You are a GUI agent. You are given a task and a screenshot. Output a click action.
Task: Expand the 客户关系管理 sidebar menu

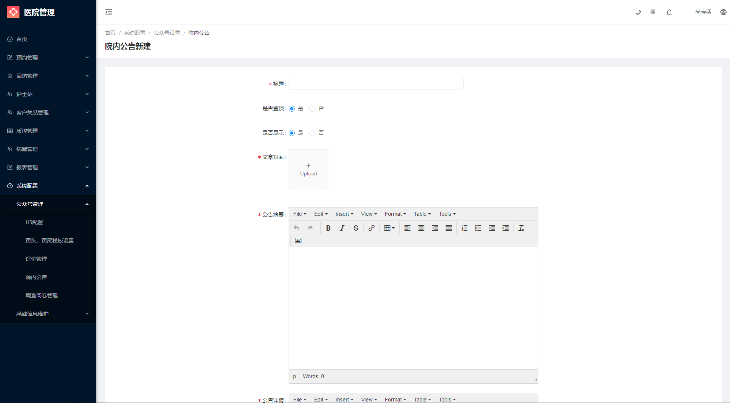pyautogui.click(x=48, y=112)
